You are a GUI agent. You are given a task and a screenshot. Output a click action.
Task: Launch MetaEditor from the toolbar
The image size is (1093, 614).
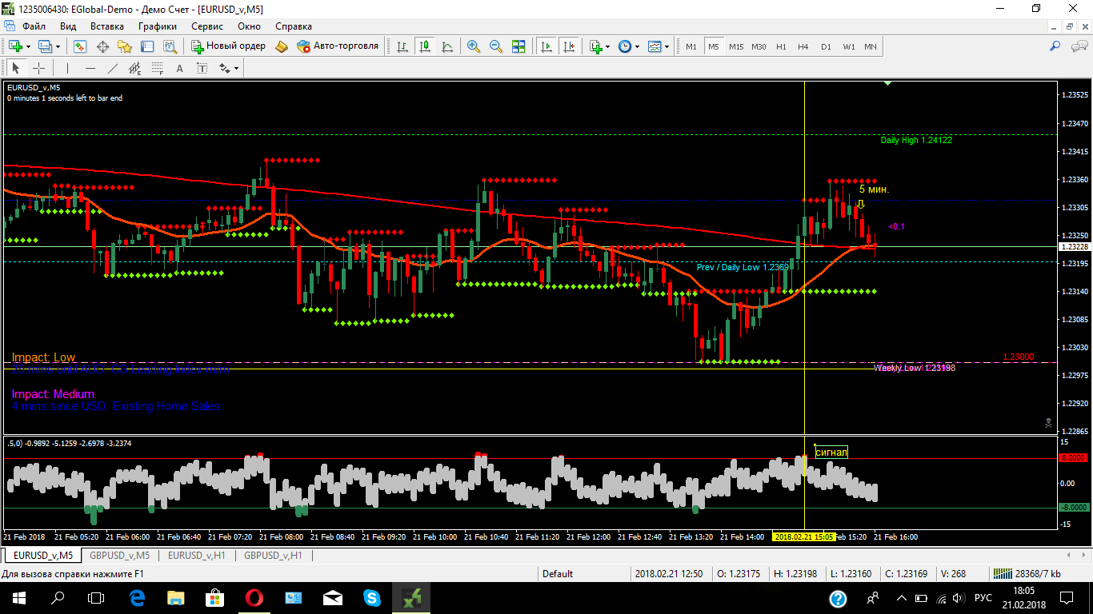pos(281,46)
